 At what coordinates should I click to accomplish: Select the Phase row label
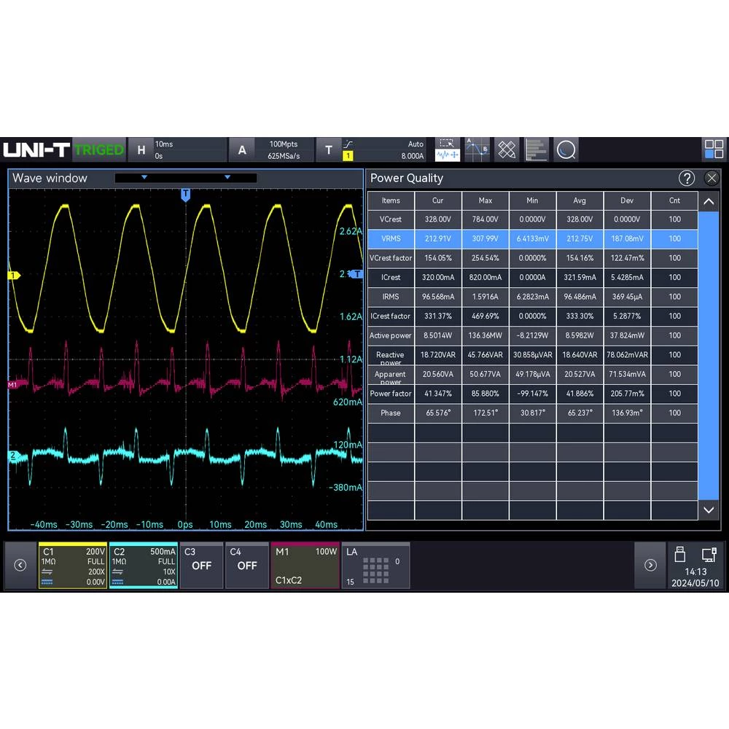[391, 413]
